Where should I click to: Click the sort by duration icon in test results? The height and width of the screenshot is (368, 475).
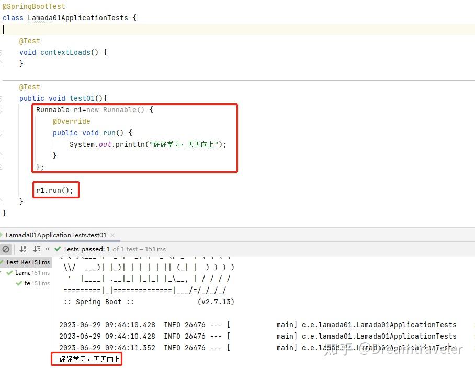(36, 249)
